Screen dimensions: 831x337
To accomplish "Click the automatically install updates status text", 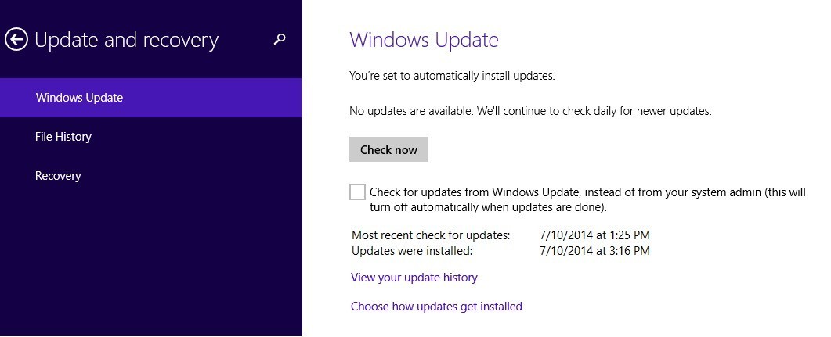I will (x=452, y=77).
